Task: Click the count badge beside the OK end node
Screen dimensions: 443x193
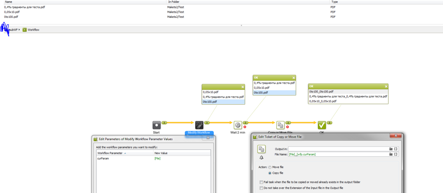Action: tap(330, 122)
